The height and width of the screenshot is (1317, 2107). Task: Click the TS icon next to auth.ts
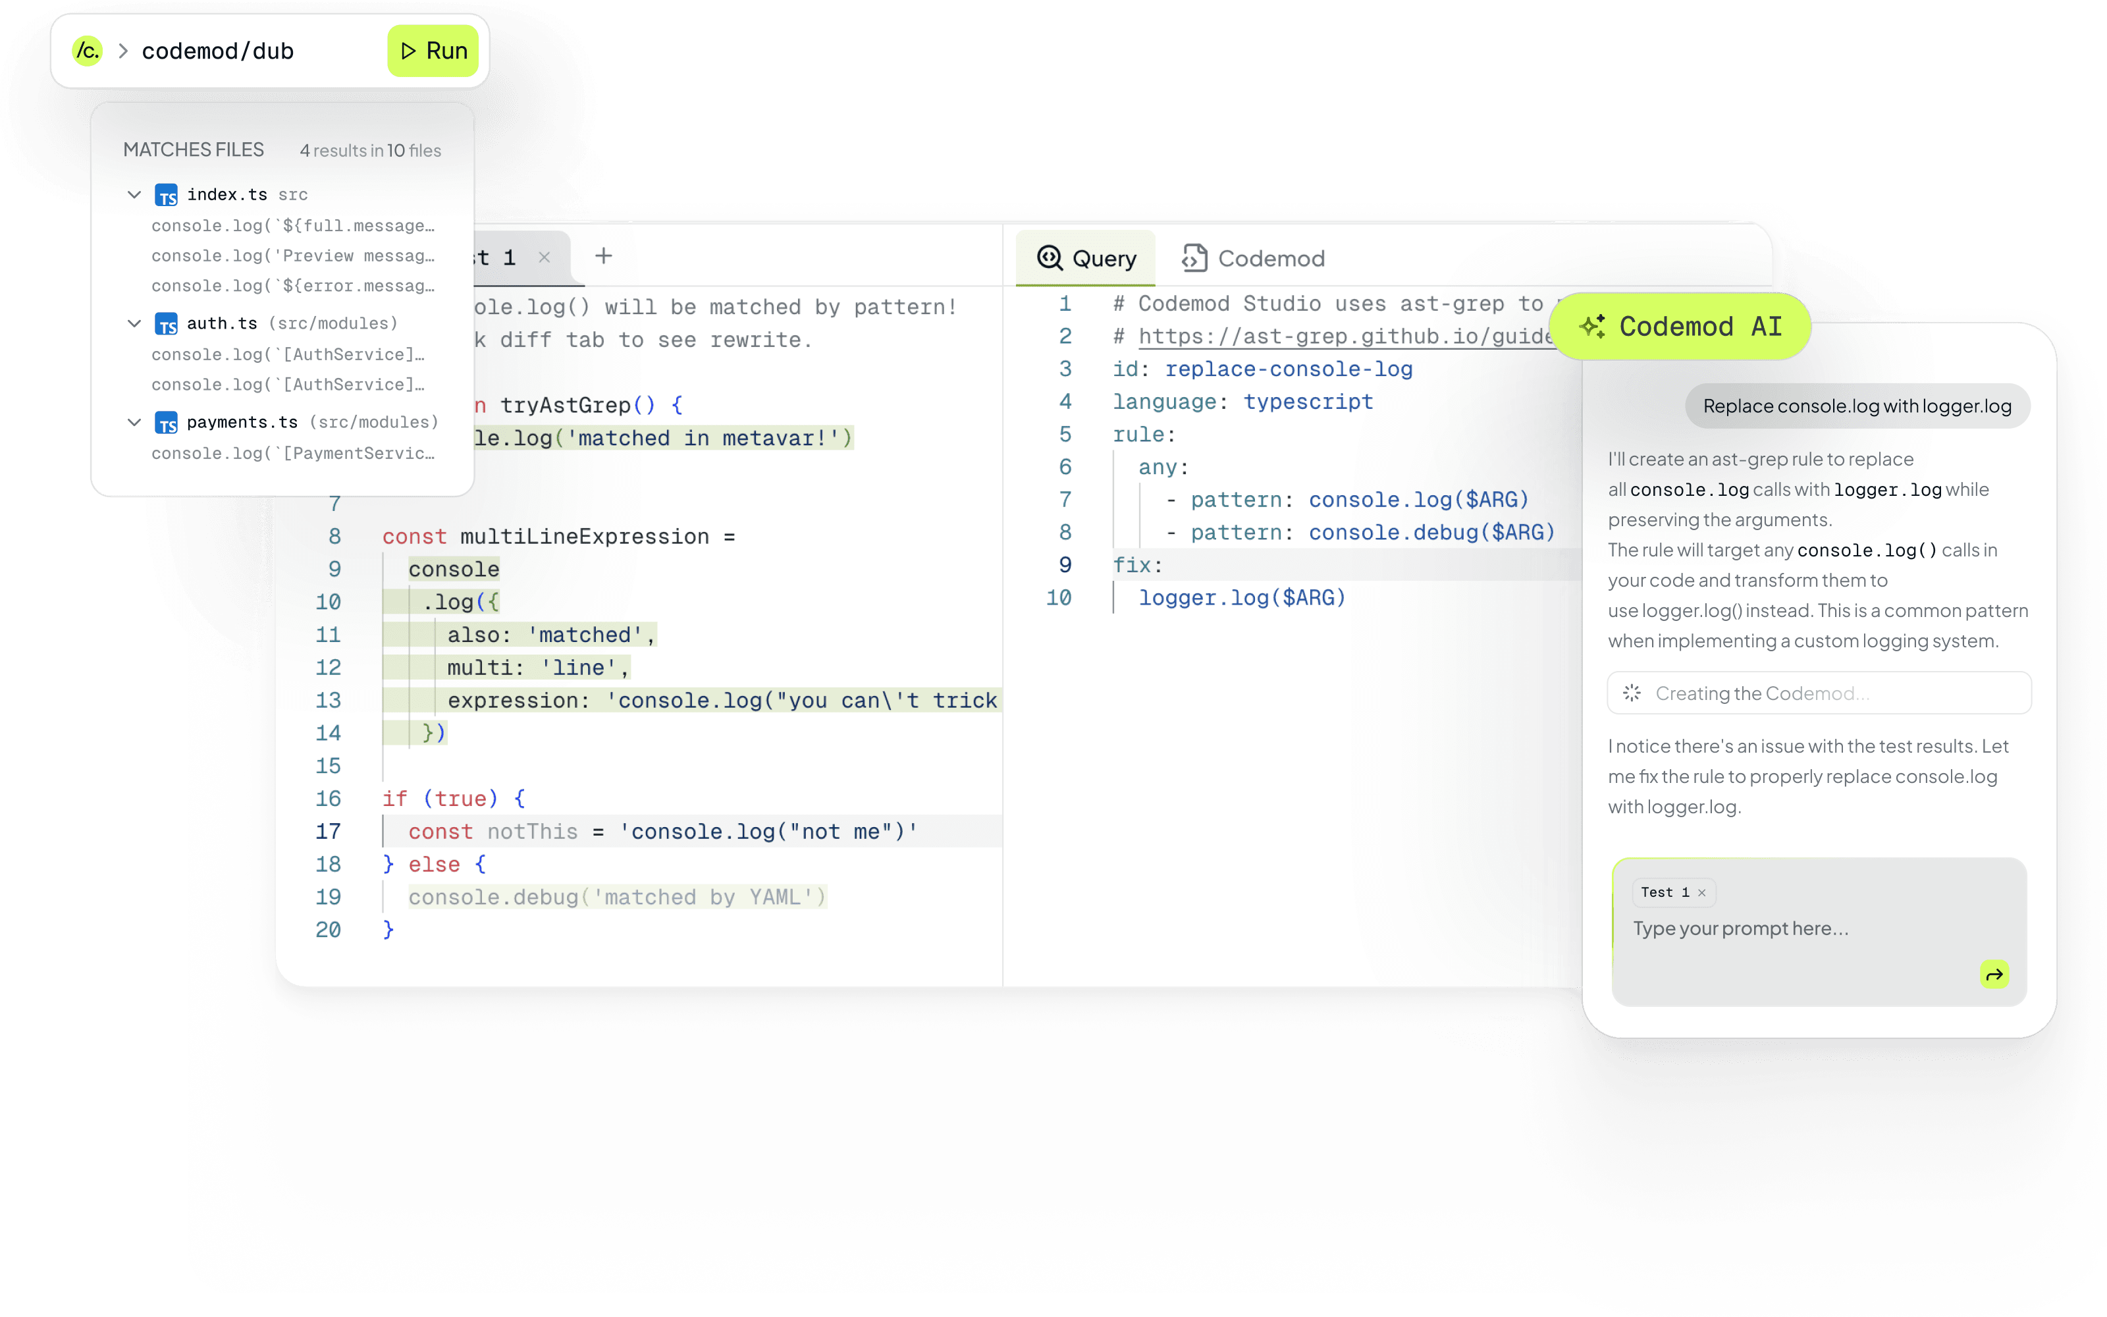pyautogui.click(x=168, y=323)
